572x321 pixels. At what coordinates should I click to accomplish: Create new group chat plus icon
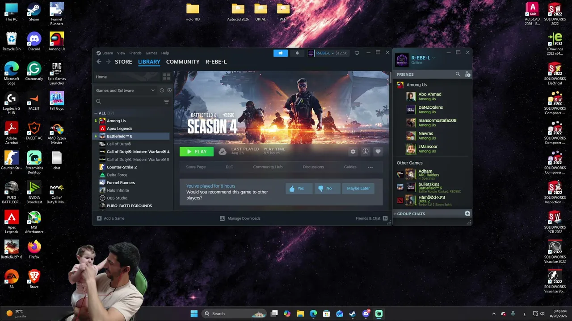[x=467, y=214]
